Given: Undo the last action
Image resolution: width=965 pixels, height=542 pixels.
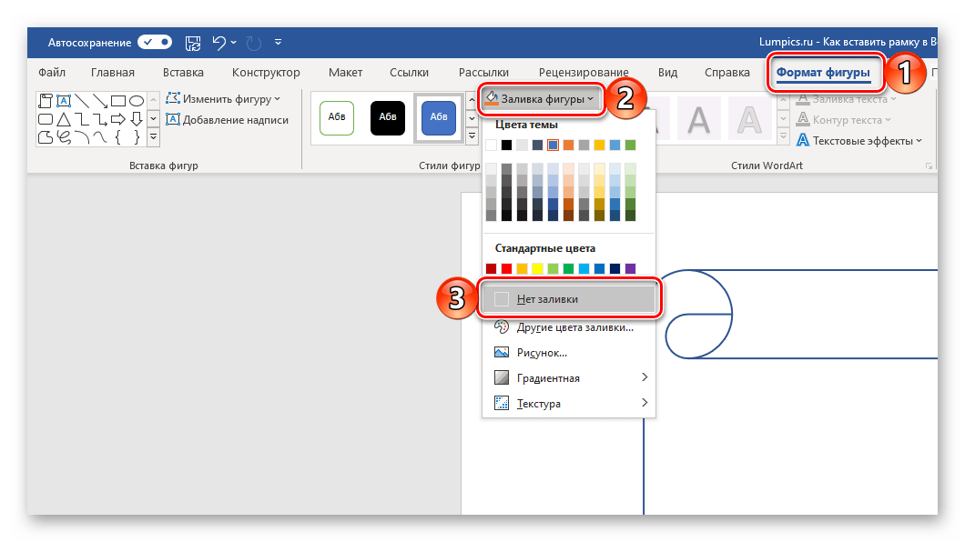Looking at the screenshot, I should 219,43.
